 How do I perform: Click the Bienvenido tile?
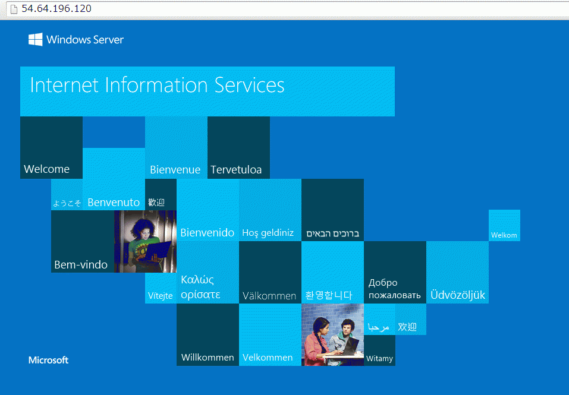coord(208,210)
